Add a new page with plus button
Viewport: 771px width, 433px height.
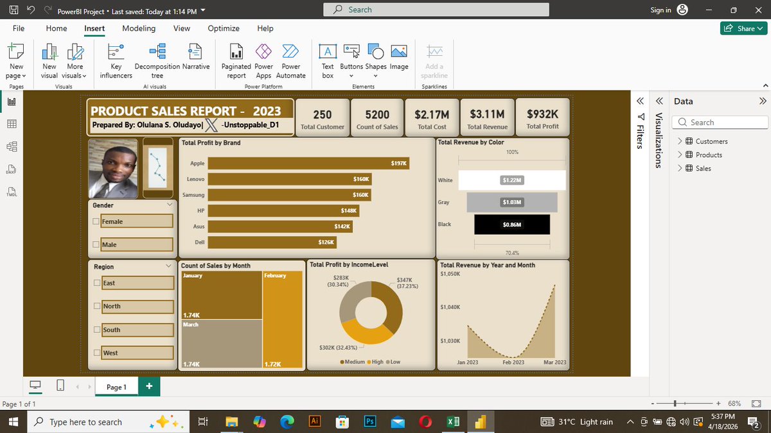pyautogui.click(x=149, y=386)
